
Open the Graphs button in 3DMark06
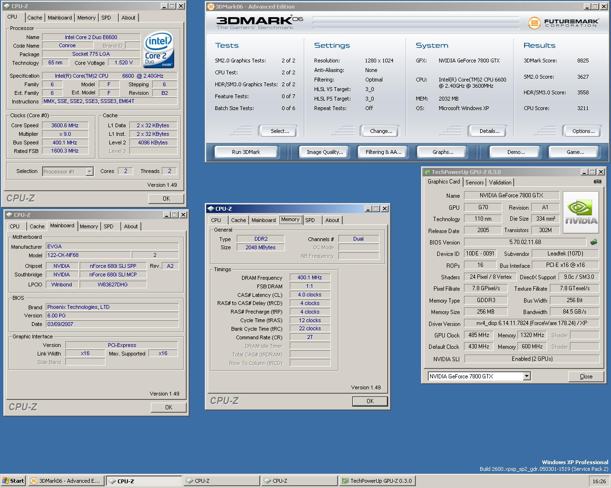[x=443, y=152]
